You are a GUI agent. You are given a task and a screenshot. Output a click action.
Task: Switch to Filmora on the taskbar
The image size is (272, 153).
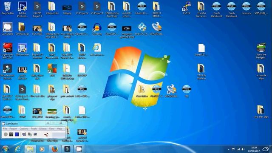67,149
